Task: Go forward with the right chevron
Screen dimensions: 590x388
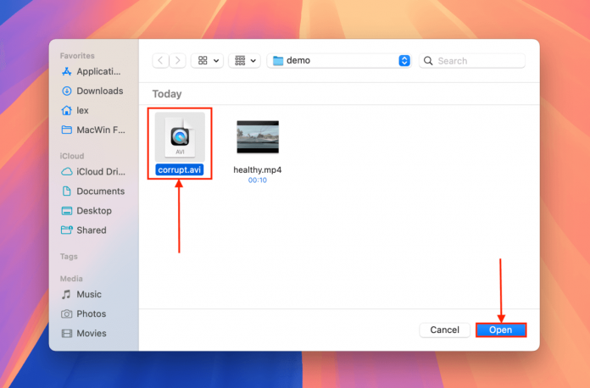Action: [x=177, y=61]
